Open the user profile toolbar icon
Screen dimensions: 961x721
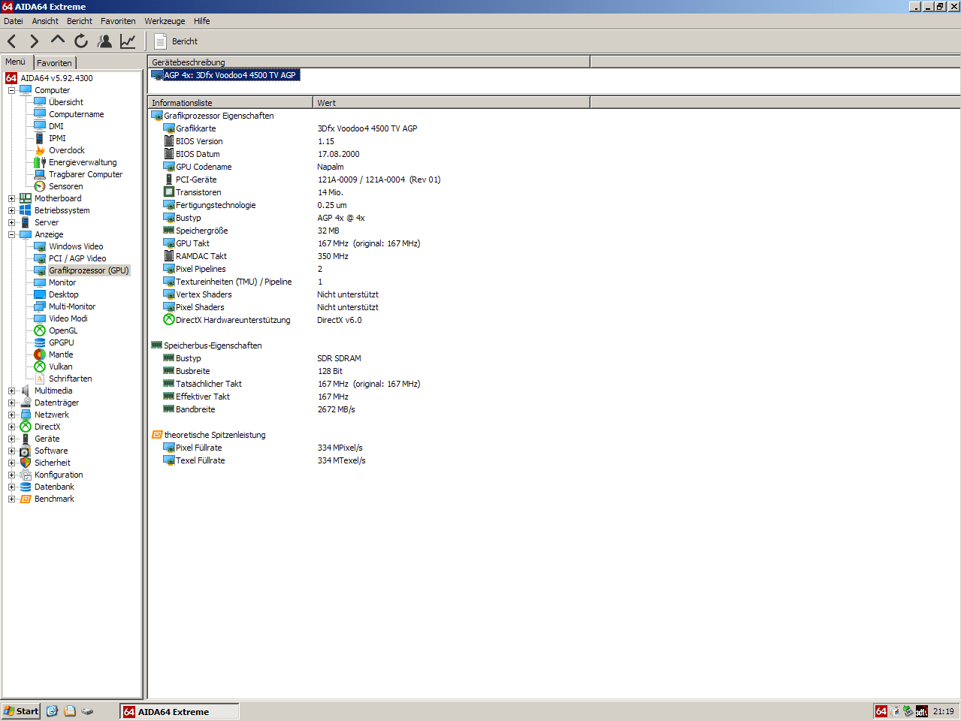click(x=105, y=41)
